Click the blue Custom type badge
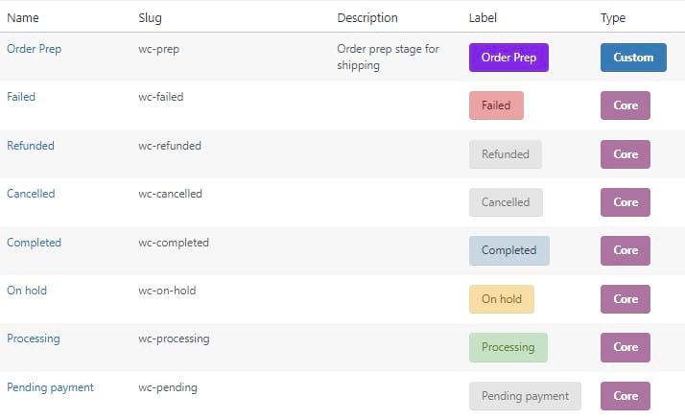Screen dimensions: 685x420 pos(633,58)
